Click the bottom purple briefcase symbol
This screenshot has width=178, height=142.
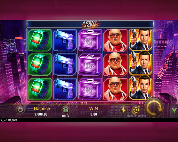90,89
